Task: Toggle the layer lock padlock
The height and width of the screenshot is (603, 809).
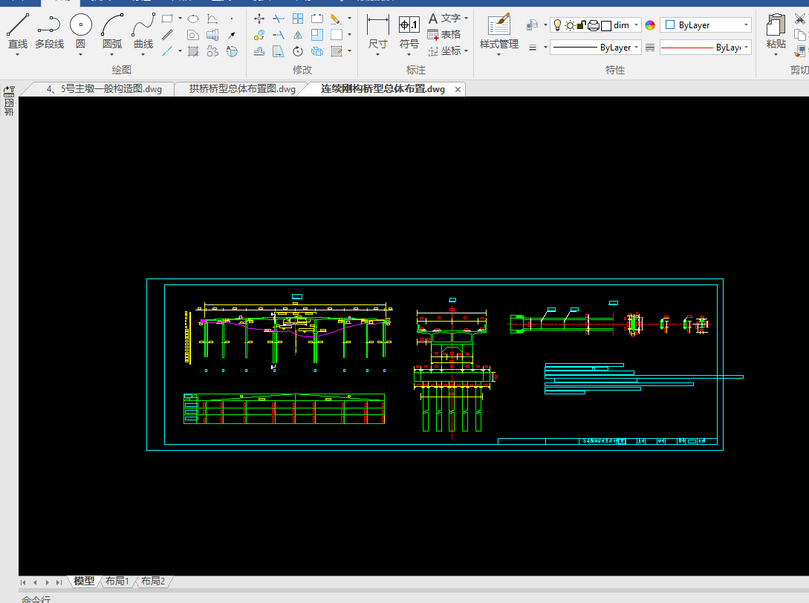Action: (581, 25)
